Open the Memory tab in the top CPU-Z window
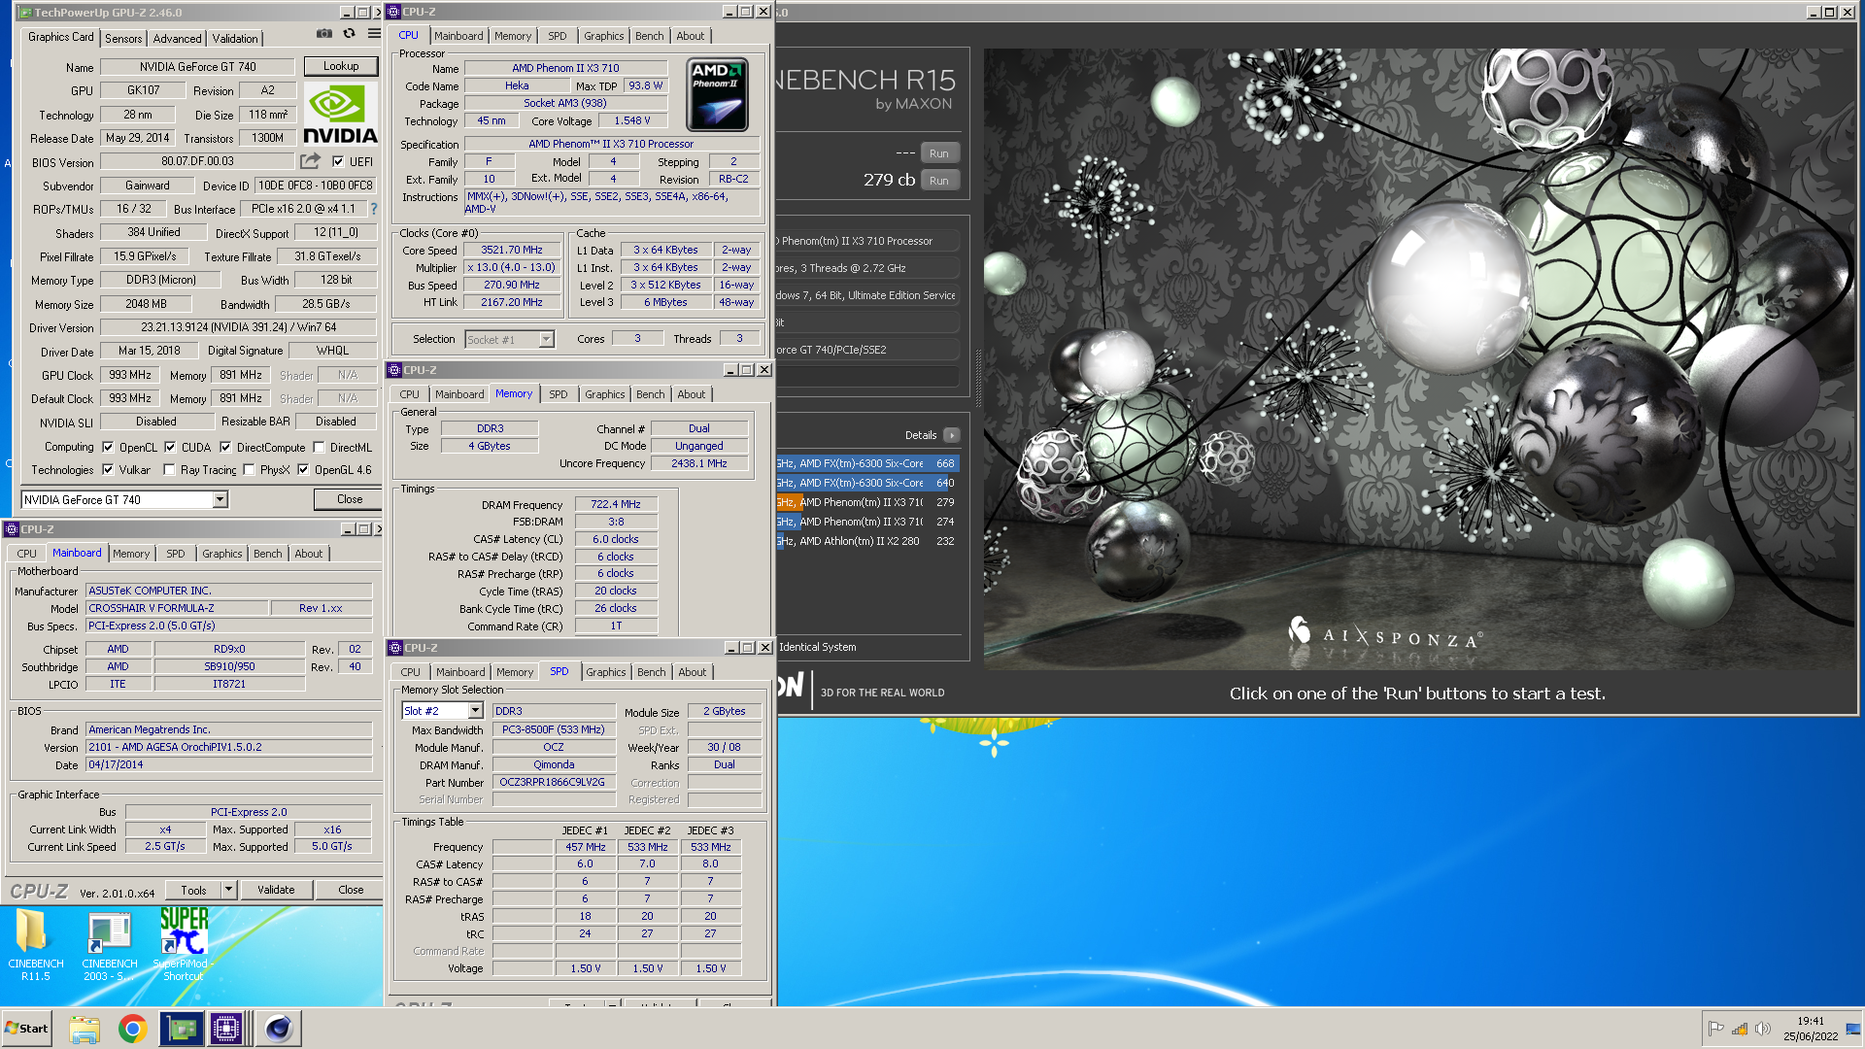 click(513, 36)
